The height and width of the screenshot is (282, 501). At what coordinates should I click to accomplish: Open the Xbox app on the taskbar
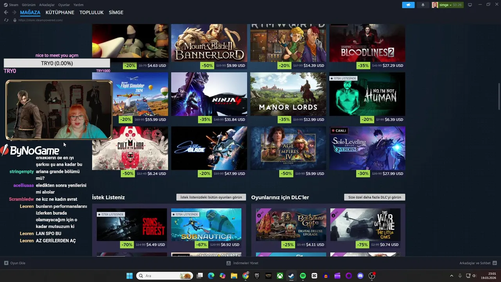(280, 276)
